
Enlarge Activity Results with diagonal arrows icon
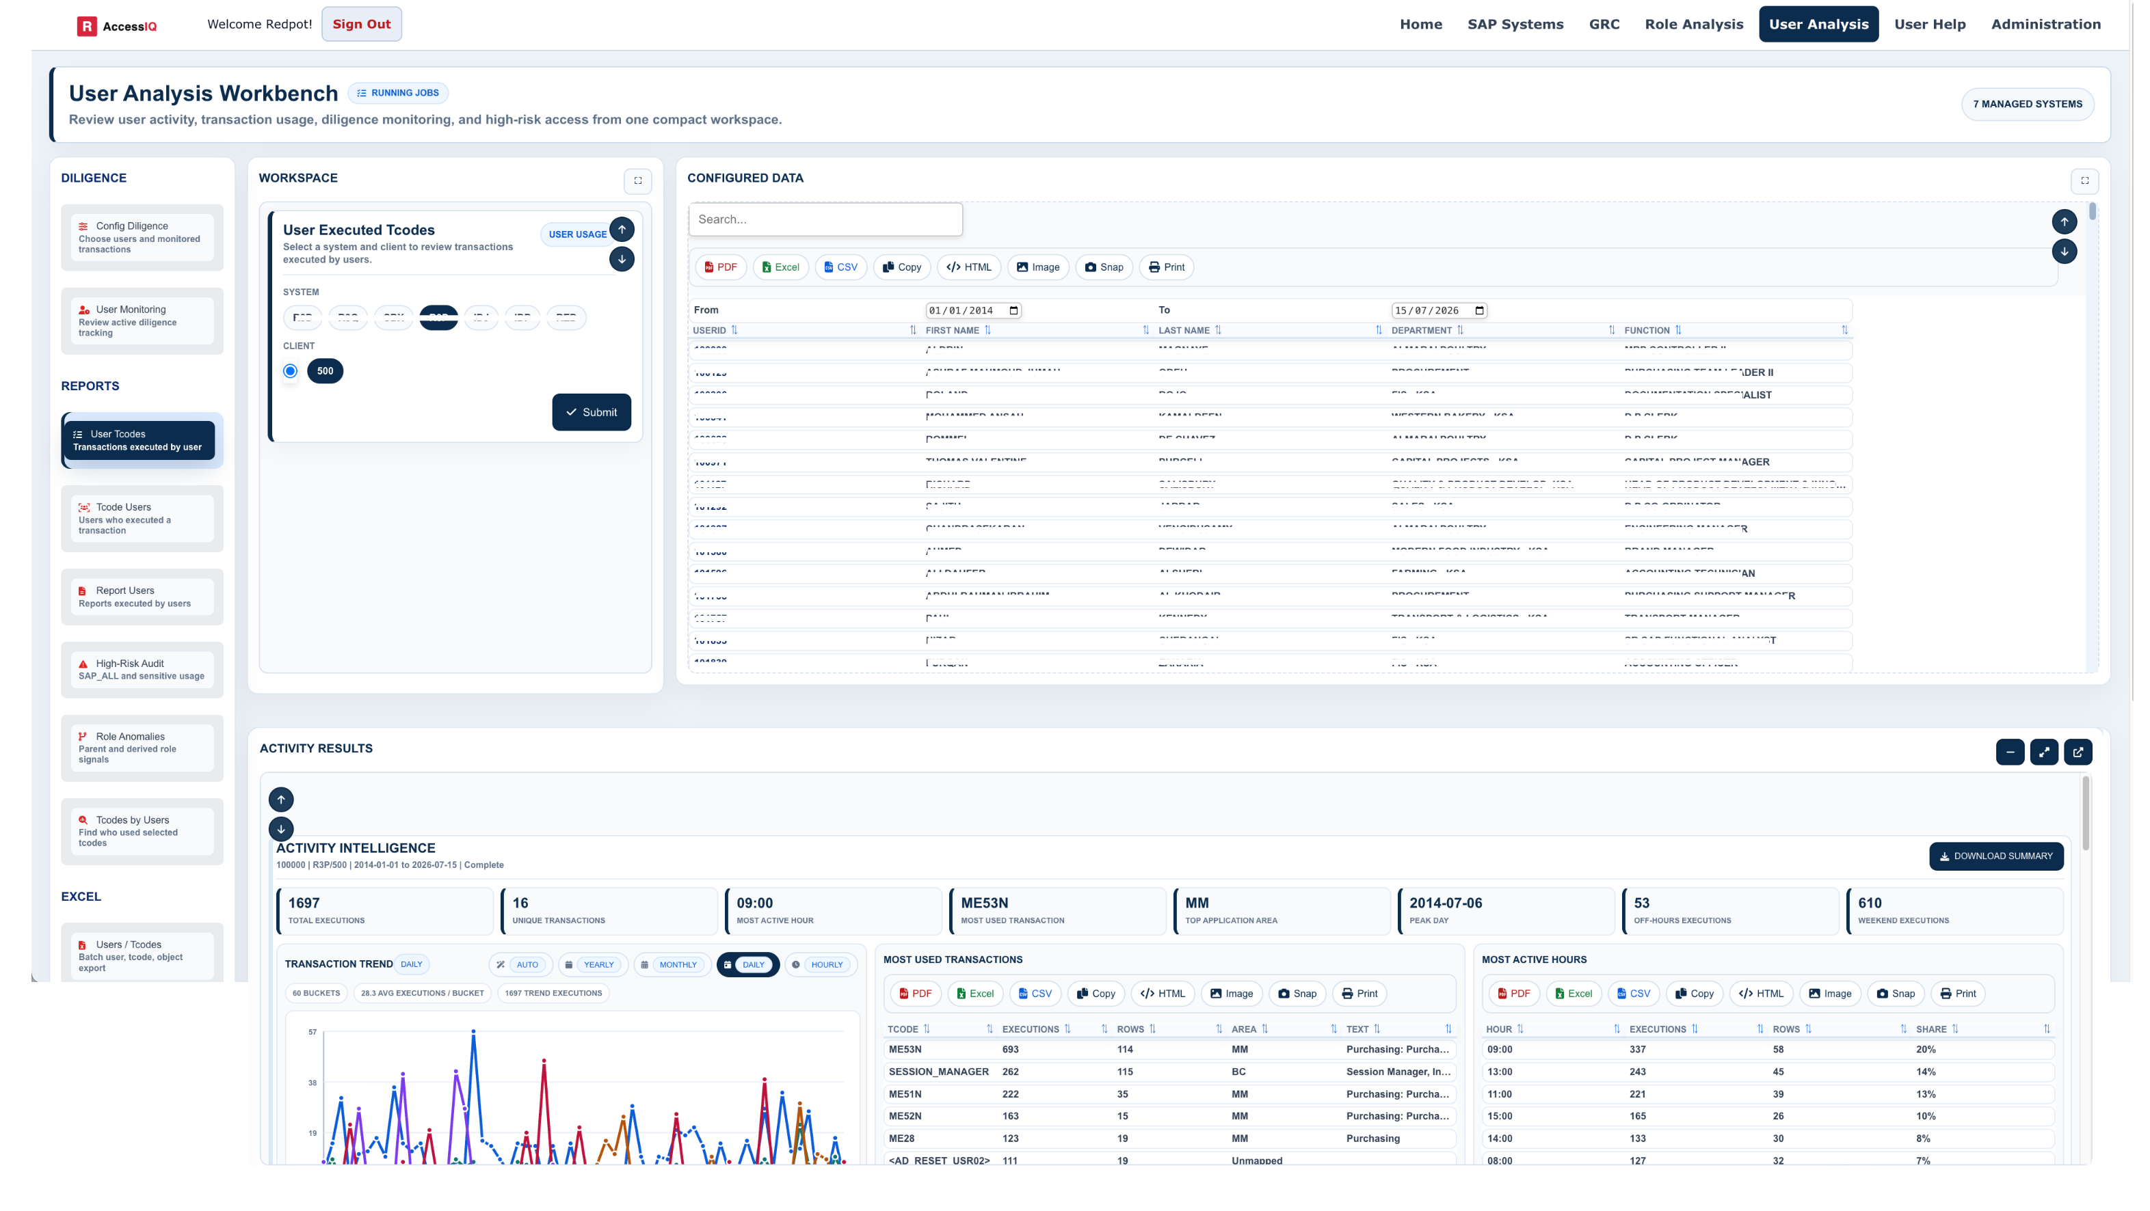pos(2044,752)
